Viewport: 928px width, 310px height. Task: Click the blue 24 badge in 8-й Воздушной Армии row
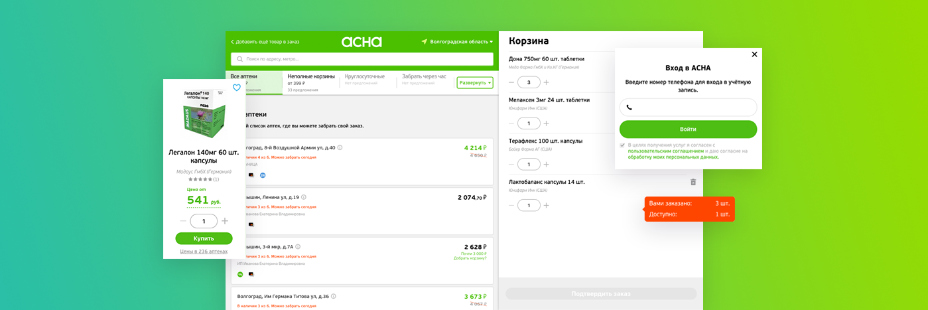click(263, 175)
